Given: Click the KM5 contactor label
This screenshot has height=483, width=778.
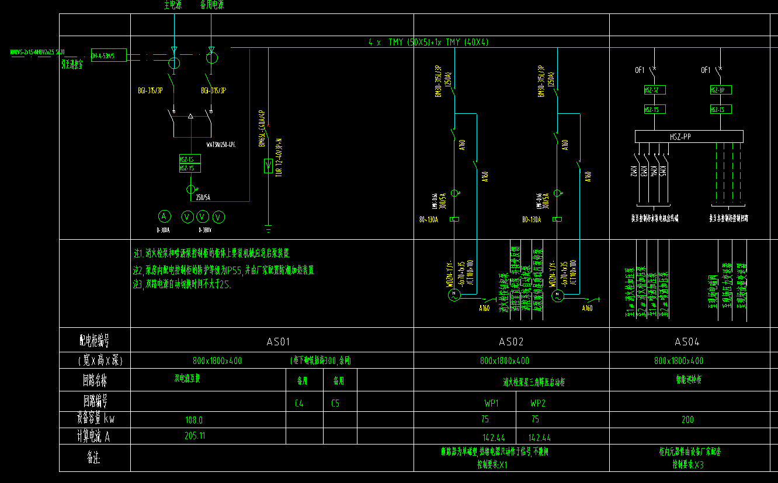Looking at the screenshot, I should pos(664,171).
